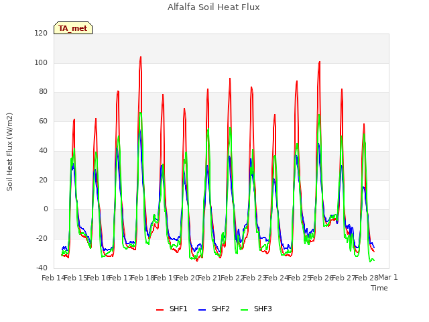Click the Feb 18 red SHF1 peak near 104

[141, 57]
